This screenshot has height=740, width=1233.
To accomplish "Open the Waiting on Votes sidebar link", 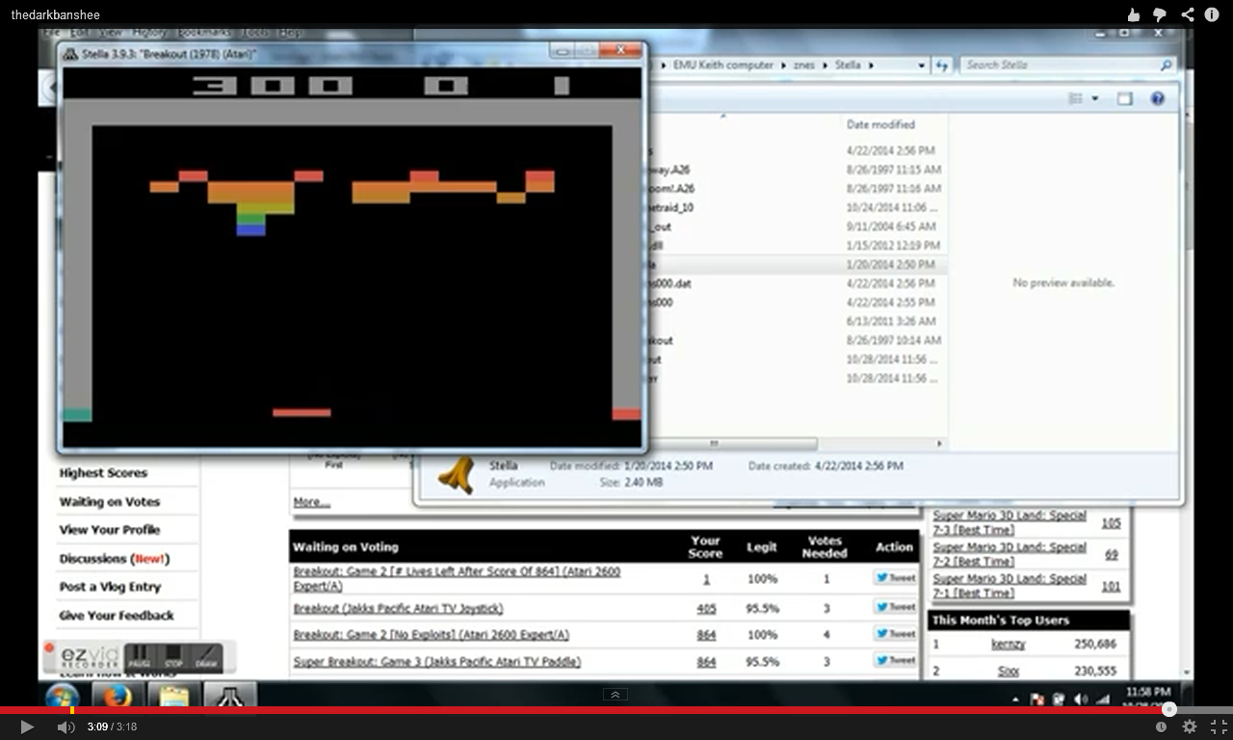I will [110, 502].
